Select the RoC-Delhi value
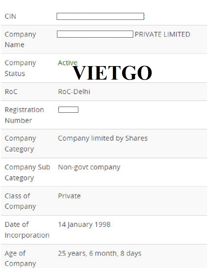The width and height of the screenshot is (210, 268). [74, 92]
